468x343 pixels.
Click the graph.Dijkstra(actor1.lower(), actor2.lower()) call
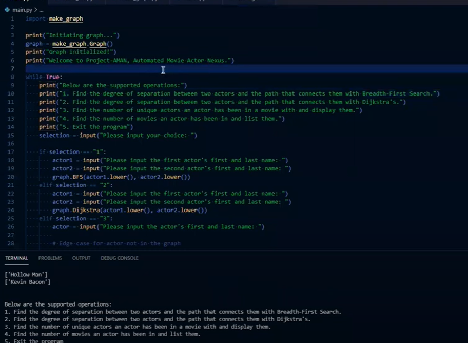click(x=129, y=211)
